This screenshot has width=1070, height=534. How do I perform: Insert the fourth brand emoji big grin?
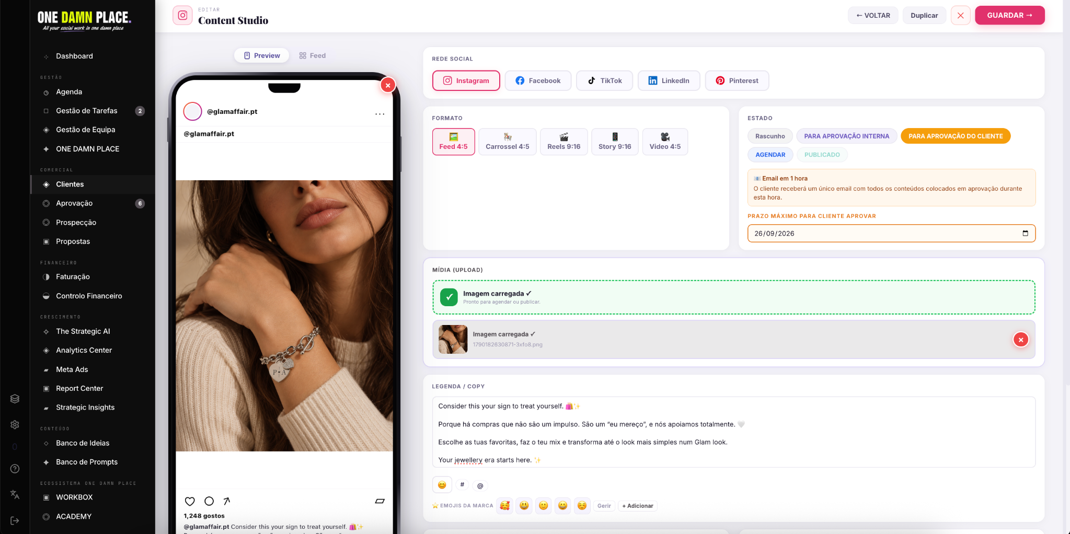[562, 505]
